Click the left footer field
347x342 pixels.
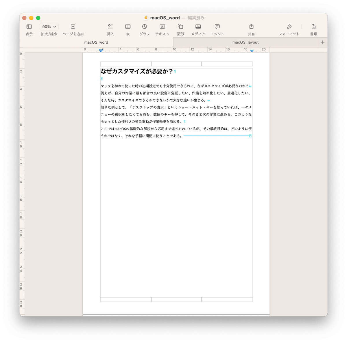pos(126,299)
